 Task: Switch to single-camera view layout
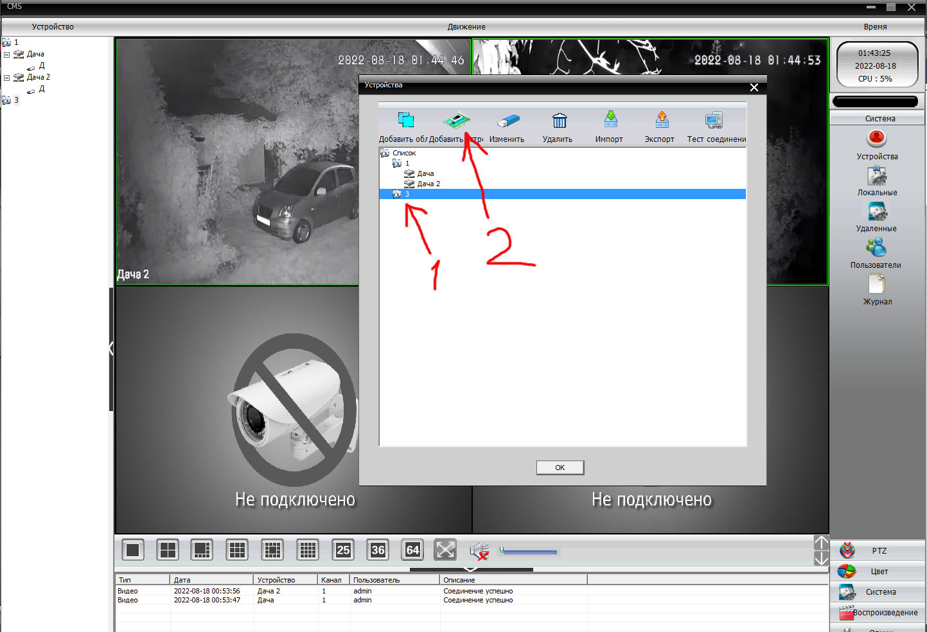click(x=133, y=550)
